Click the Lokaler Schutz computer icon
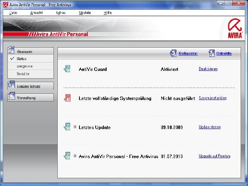The width and height of the screenshot is (248, 186). coord(11,85)
